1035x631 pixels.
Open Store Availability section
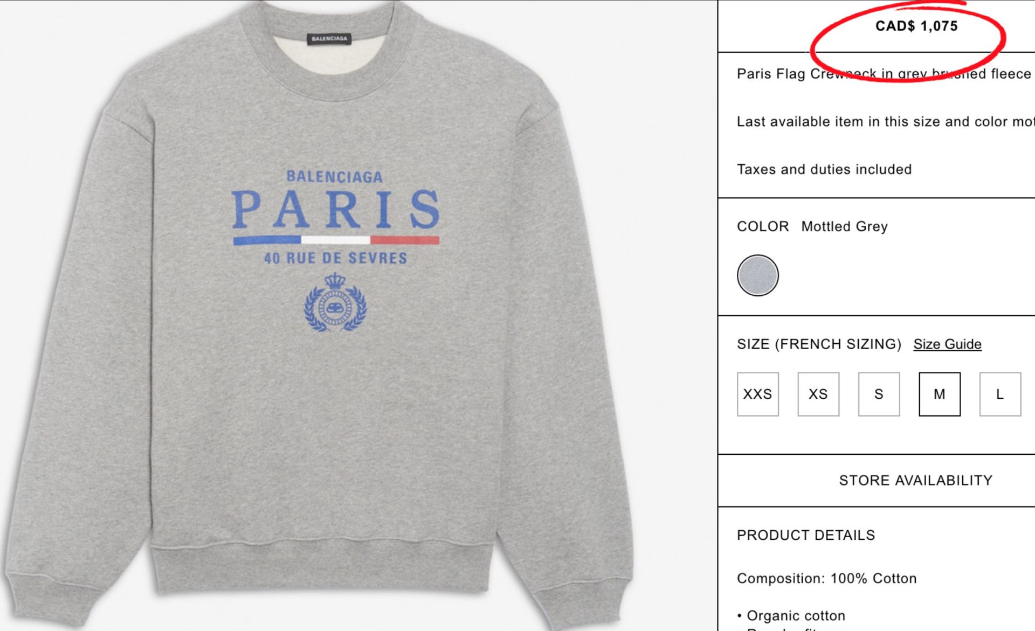(915, 480)
